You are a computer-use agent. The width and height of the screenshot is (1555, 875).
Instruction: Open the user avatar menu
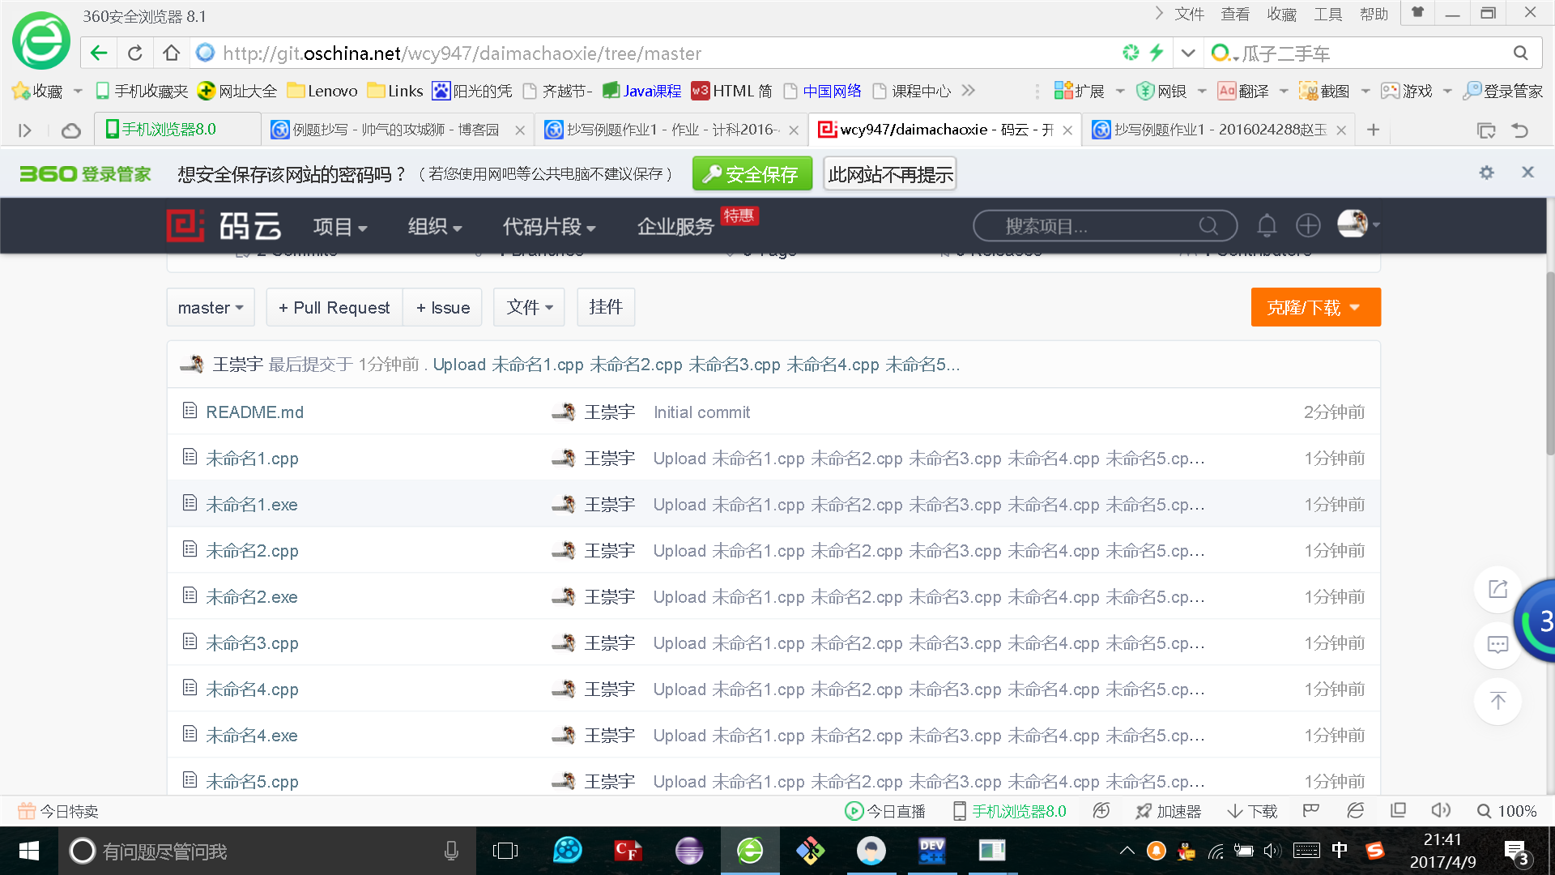(1357, 224)
